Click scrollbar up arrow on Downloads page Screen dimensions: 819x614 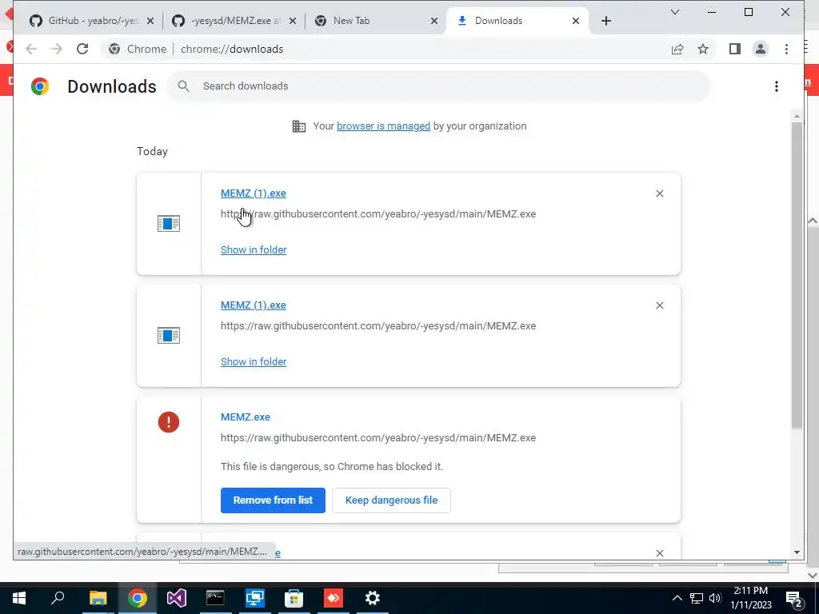click(x=797, y=115)
